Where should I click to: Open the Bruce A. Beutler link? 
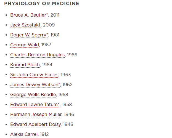coord(29,15)
